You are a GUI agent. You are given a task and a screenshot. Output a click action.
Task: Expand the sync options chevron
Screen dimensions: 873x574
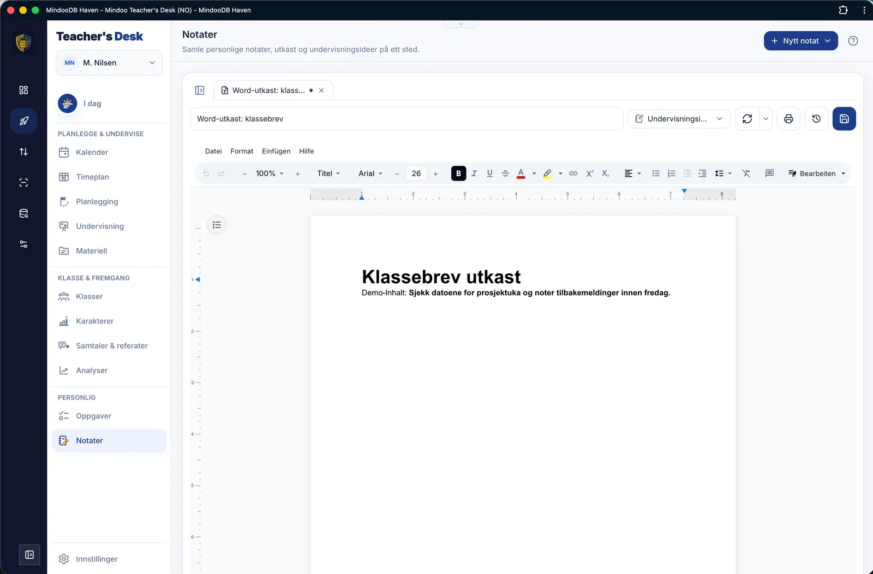[x=766, y=119]
